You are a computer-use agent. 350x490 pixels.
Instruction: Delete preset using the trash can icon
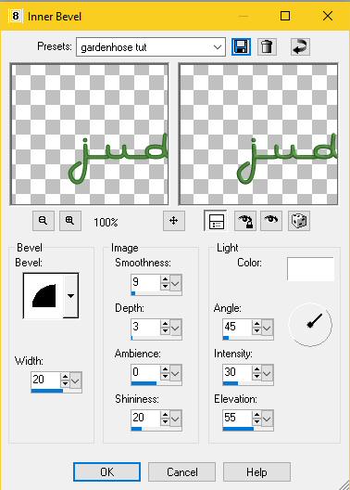pos(267,47)
